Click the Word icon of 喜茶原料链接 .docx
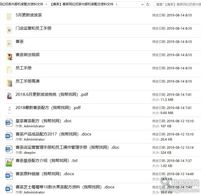The height and width of the screenshot is (195, 201). (x=9, y=176)
